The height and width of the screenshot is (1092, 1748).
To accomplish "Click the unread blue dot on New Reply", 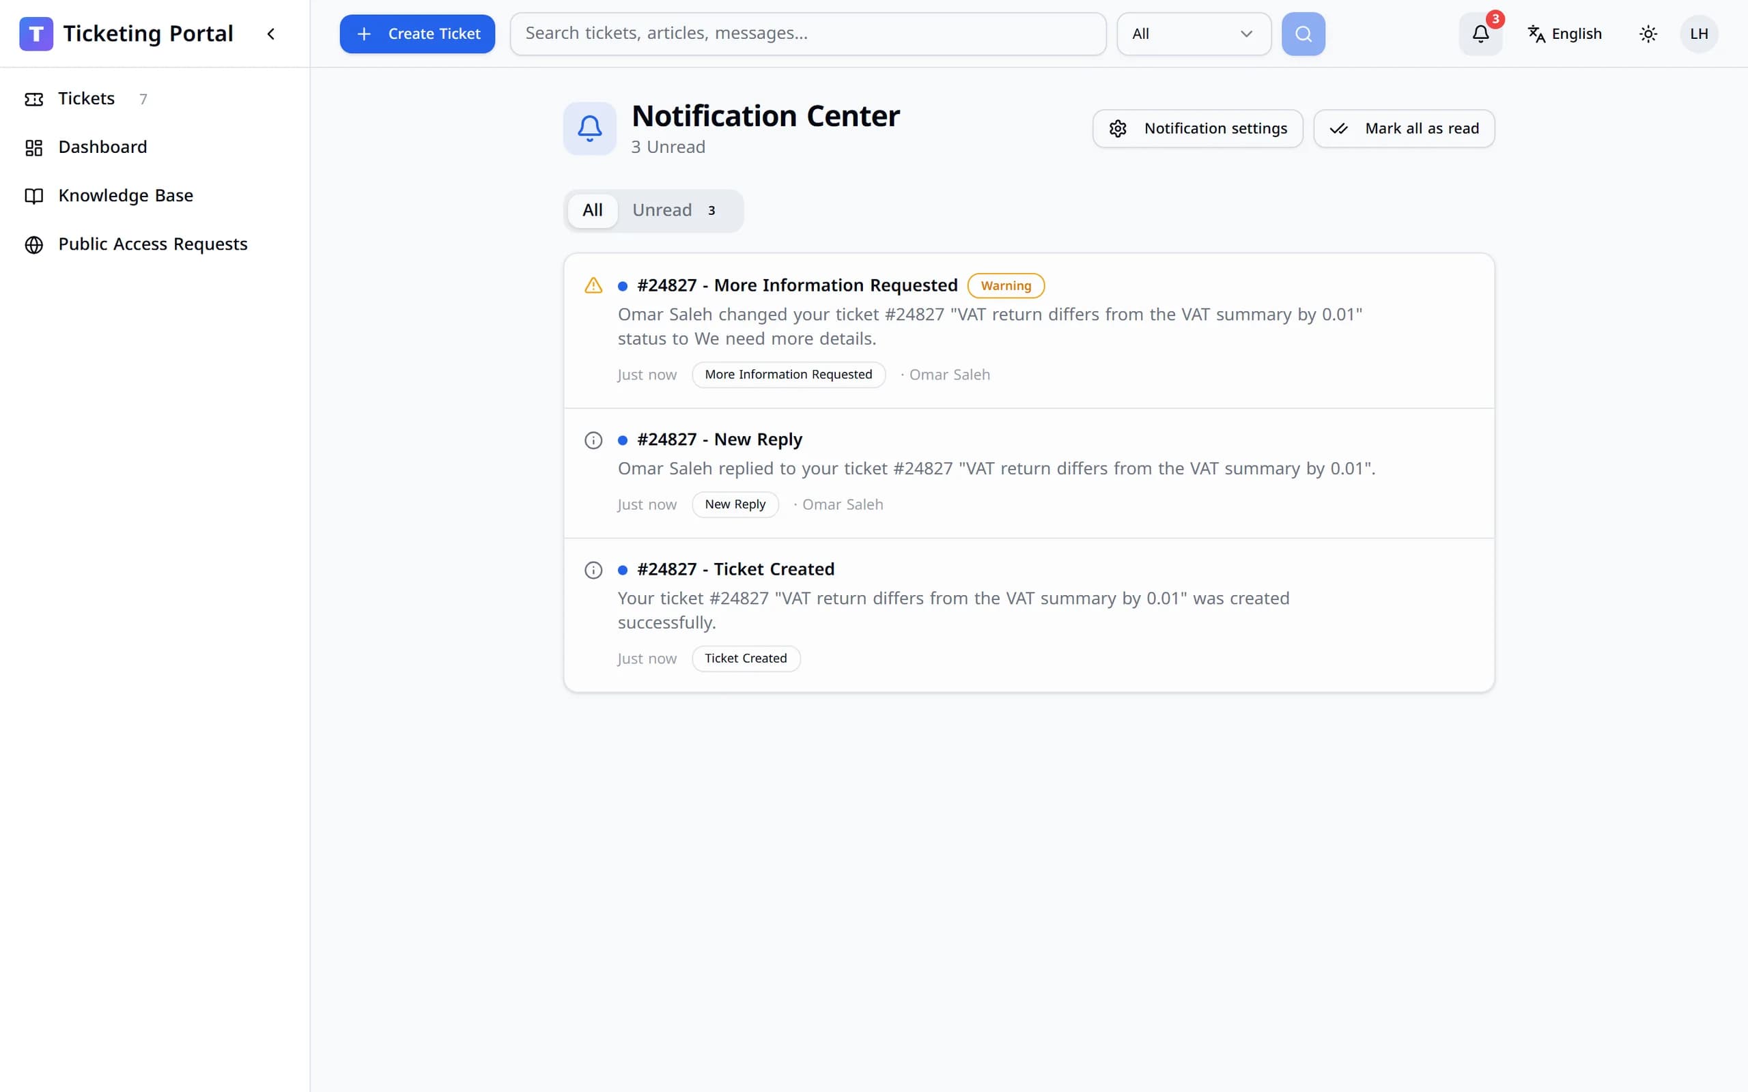I will click(623, 441).
